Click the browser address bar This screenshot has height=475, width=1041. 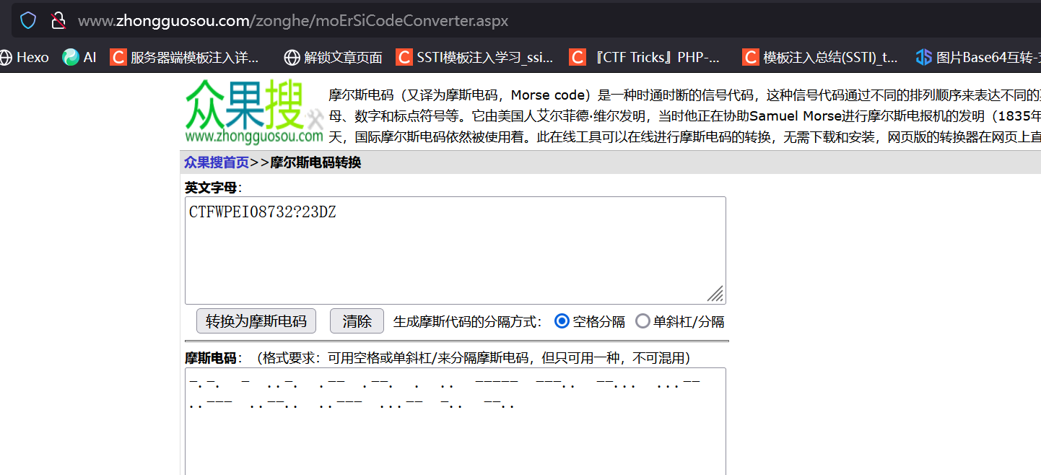click(289, 19)
